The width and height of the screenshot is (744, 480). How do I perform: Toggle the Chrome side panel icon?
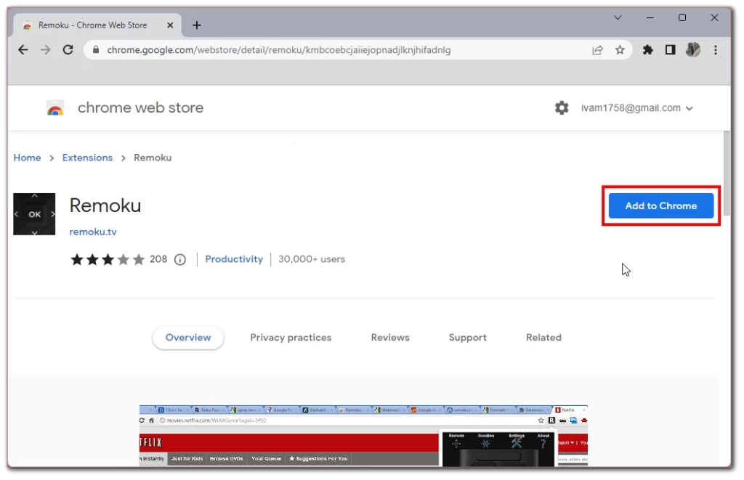(670, 50)
